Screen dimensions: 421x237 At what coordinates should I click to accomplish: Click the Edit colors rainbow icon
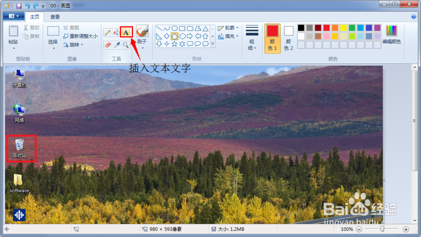[392, 31]
